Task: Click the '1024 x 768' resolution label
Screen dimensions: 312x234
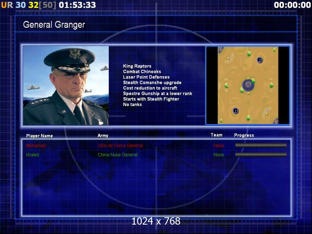Action: (156, 221)
